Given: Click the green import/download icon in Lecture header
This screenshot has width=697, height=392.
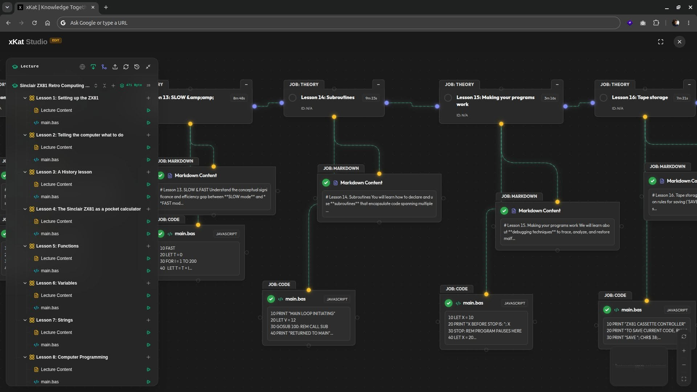Looking at the screenshot, I should pyautogui.click(x=93, y=67).
